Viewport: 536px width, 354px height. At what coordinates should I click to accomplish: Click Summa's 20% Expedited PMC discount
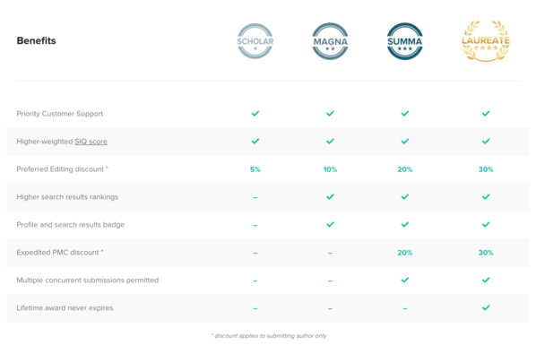click(405, 253)
